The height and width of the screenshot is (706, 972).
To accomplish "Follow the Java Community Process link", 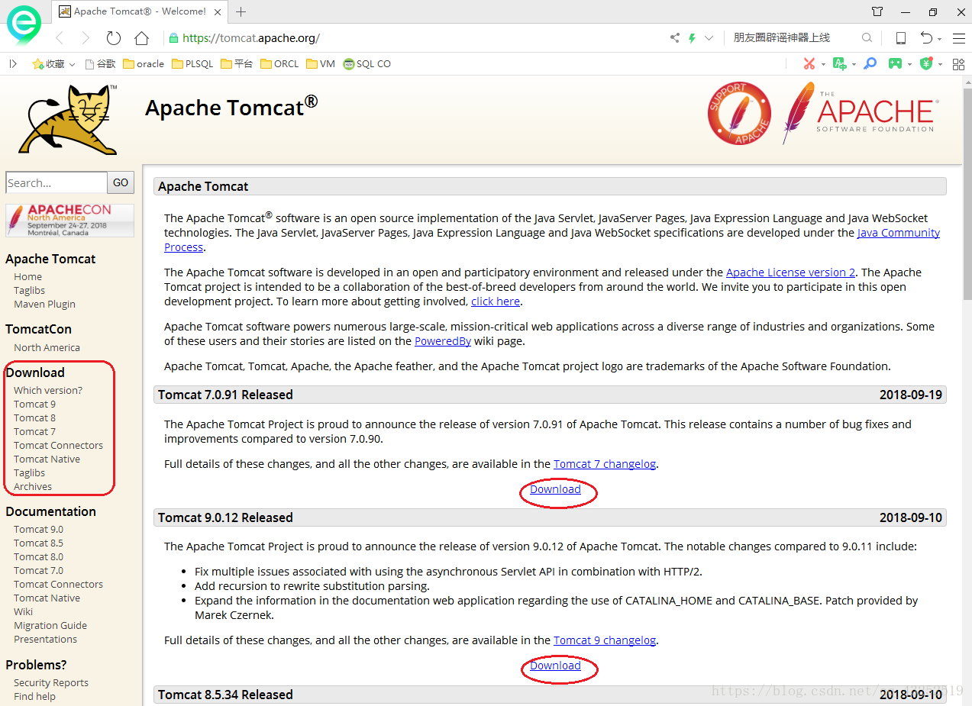I will point(899,233).
